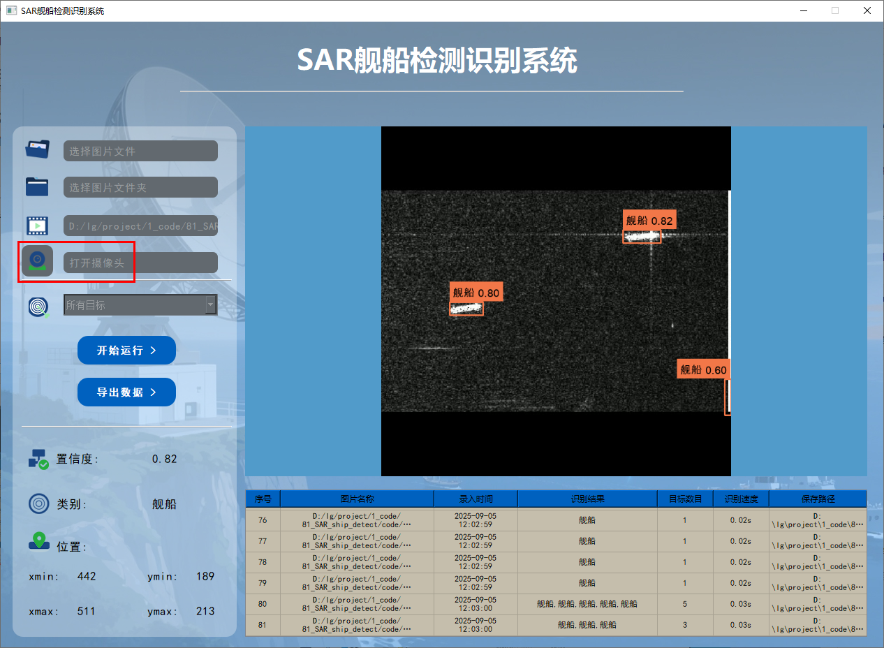884x648 pixels.
Task: Click the 舰船 0.80 detection label
Action: [476, 293]
